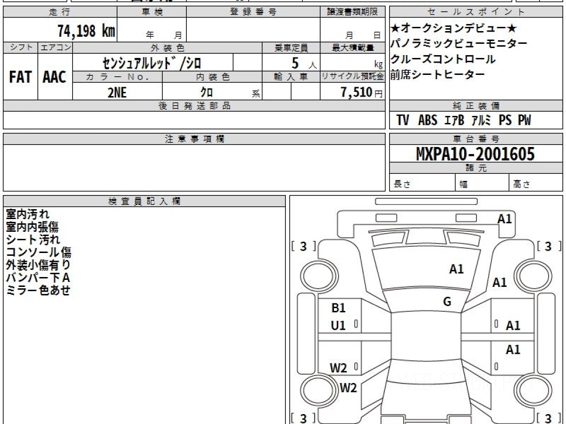This screenshot has height=424, width=566.
Task: Select the seating capacity 5 人
Action: [304, 63]
